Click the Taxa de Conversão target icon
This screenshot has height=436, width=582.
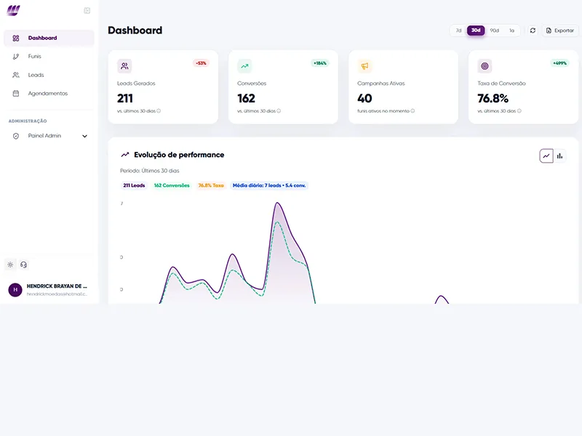click(485, 66)
